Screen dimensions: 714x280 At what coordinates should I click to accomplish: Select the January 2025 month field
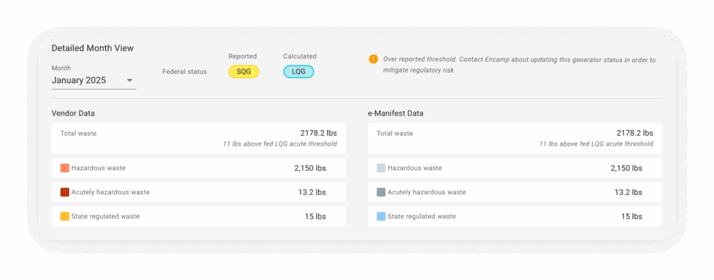tap(80, 81)
